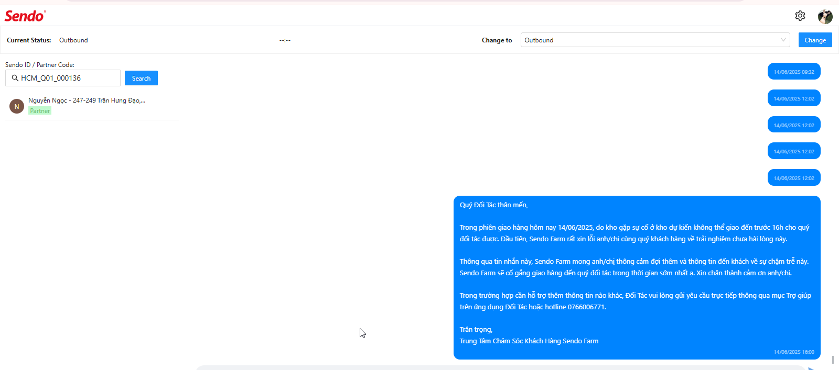The image size is (839, 370).
Task: Click the long Quý Đối Tác message bubble
Action: click(637, 277)
